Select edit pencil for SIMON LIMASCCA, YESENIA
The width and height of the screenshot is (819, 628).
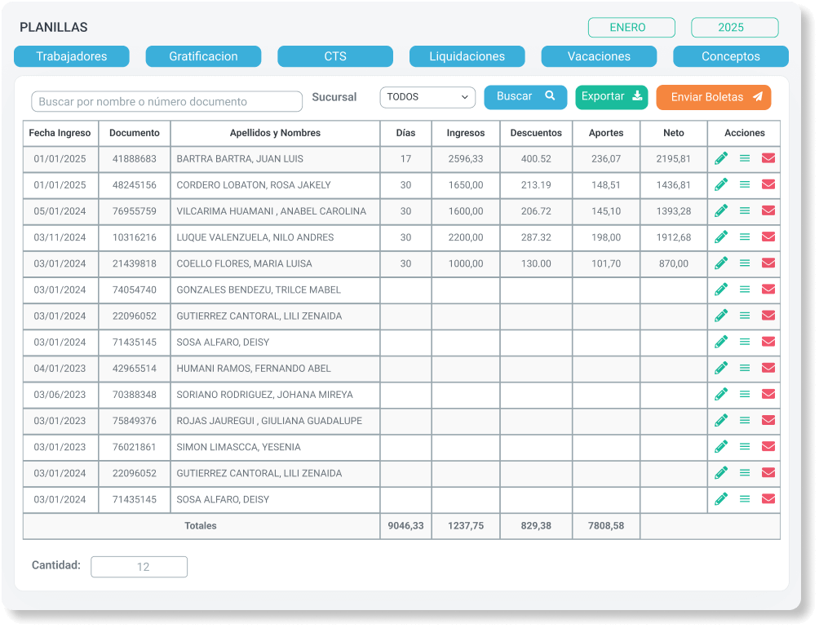coord(721,446)
